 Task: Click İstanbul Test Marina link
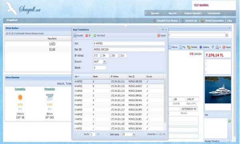[x=167, y=21]
